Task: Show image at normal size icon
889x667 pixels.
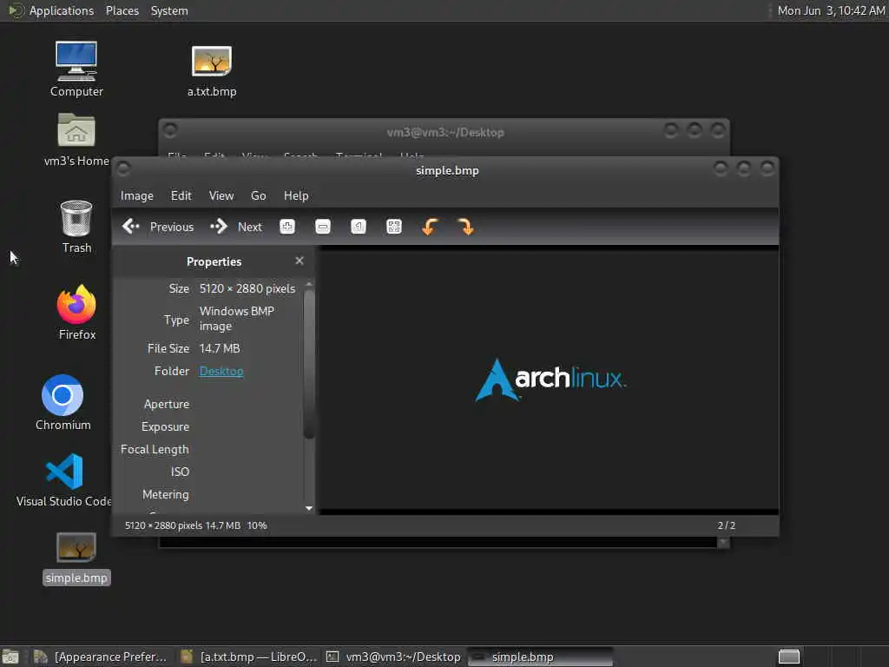Action: point(359,227)
